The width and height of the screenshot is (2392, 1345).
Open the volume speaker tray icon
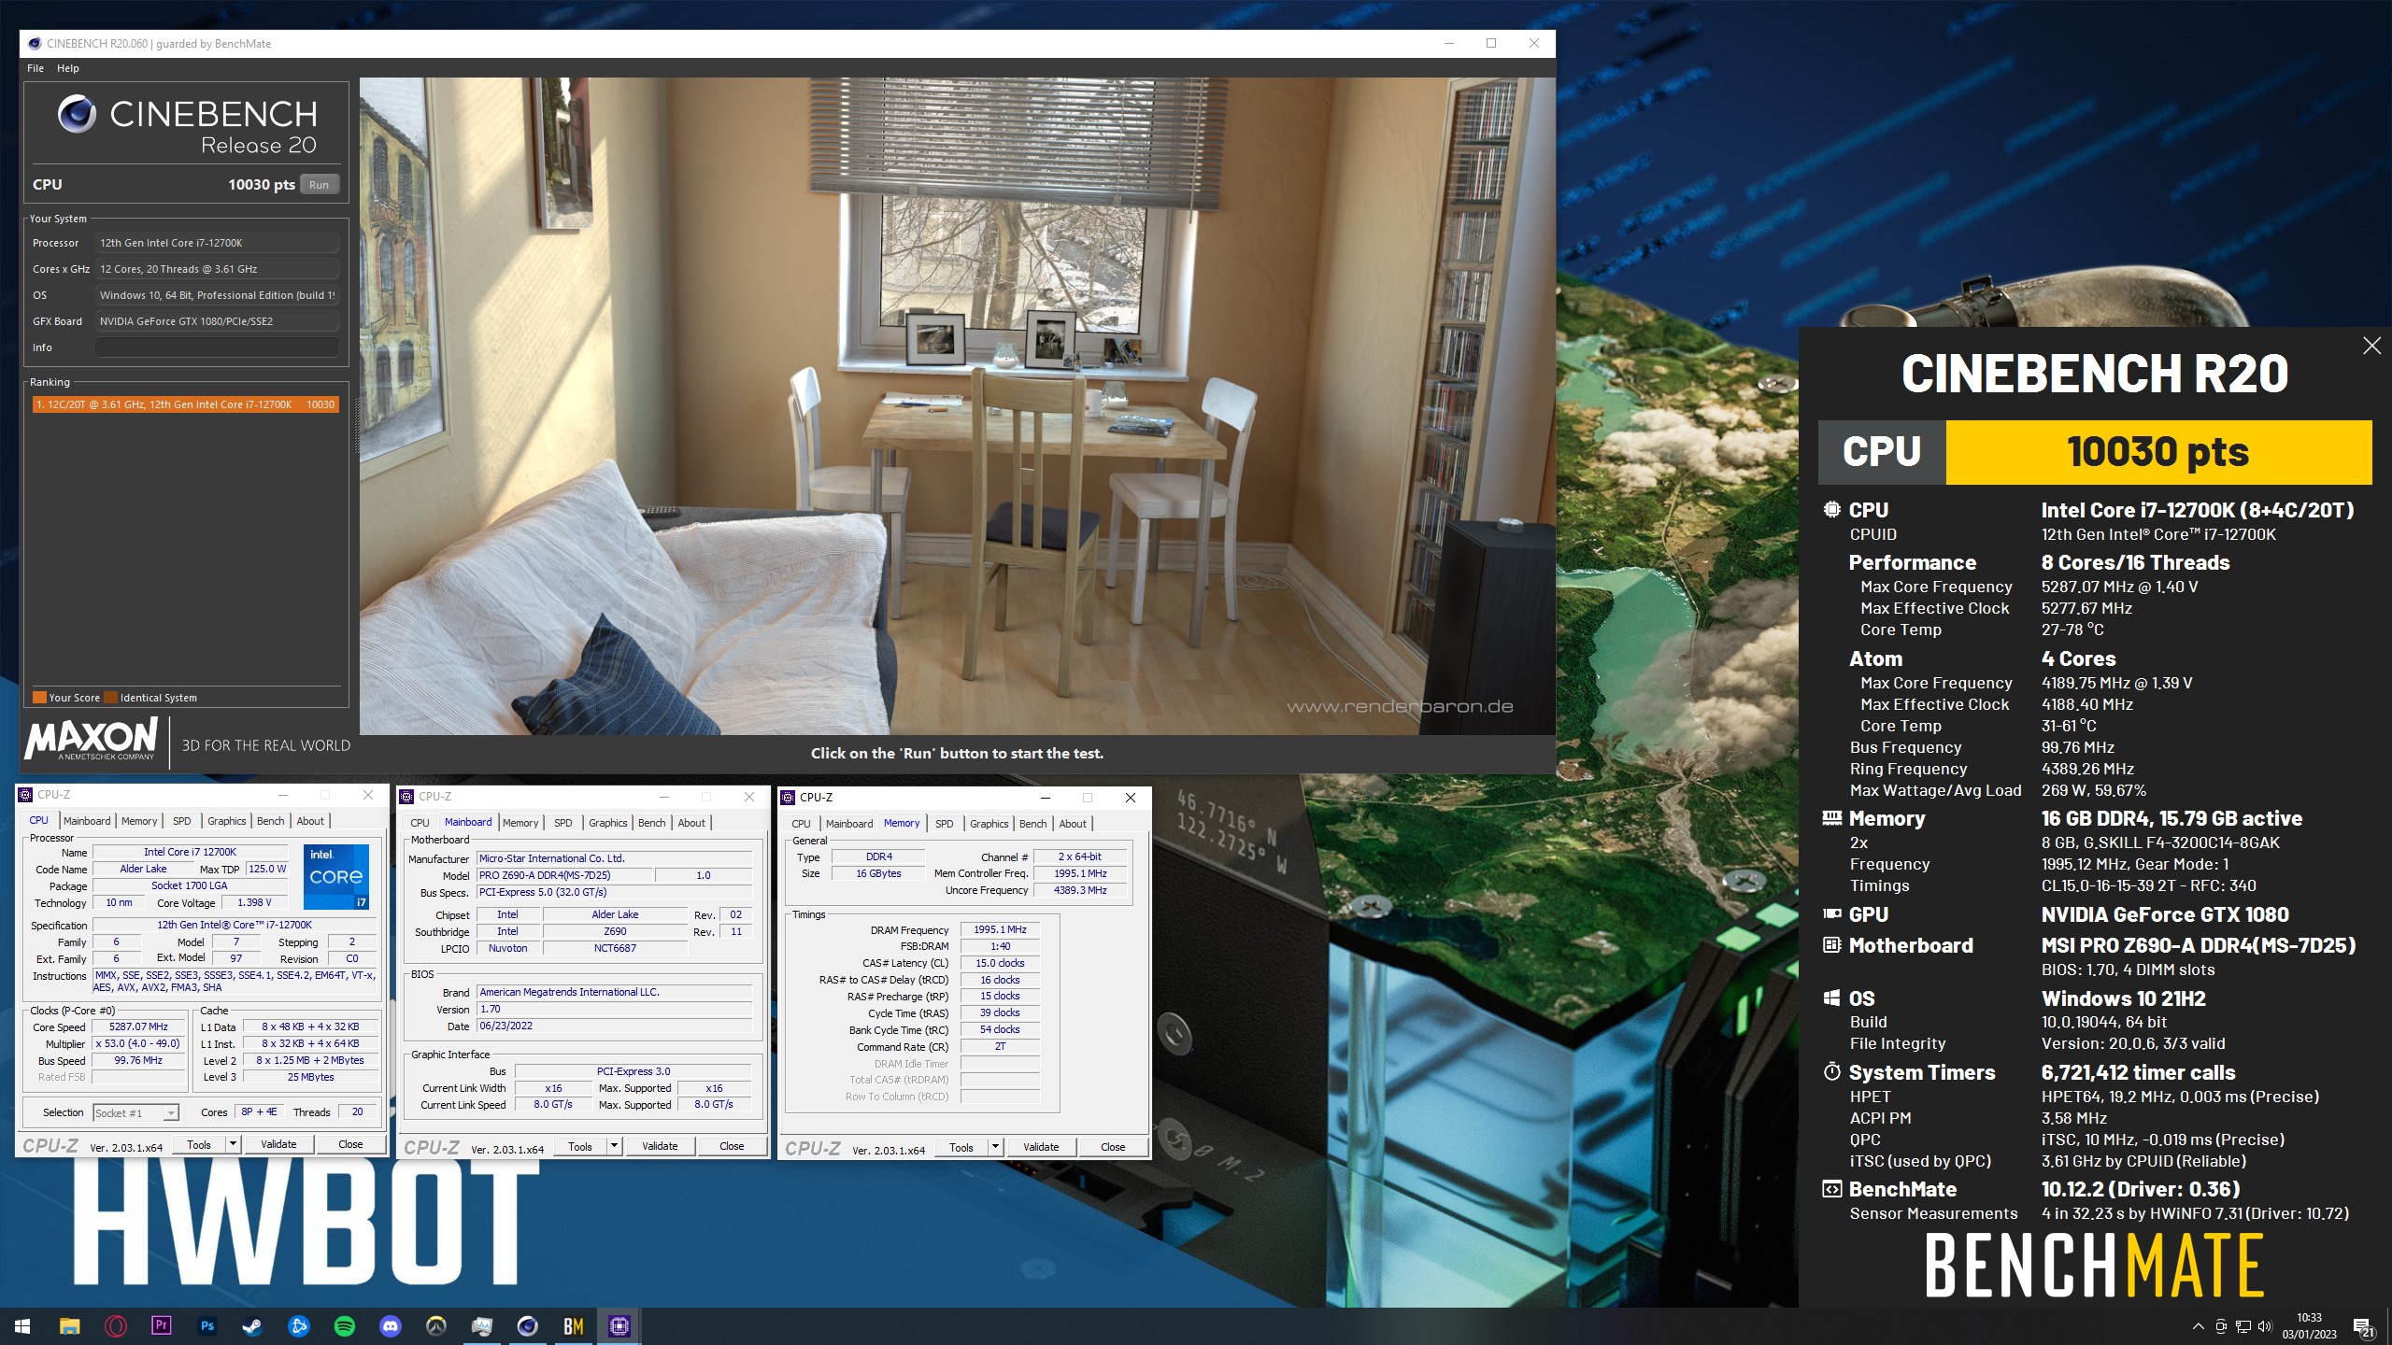[2264, 1326]
